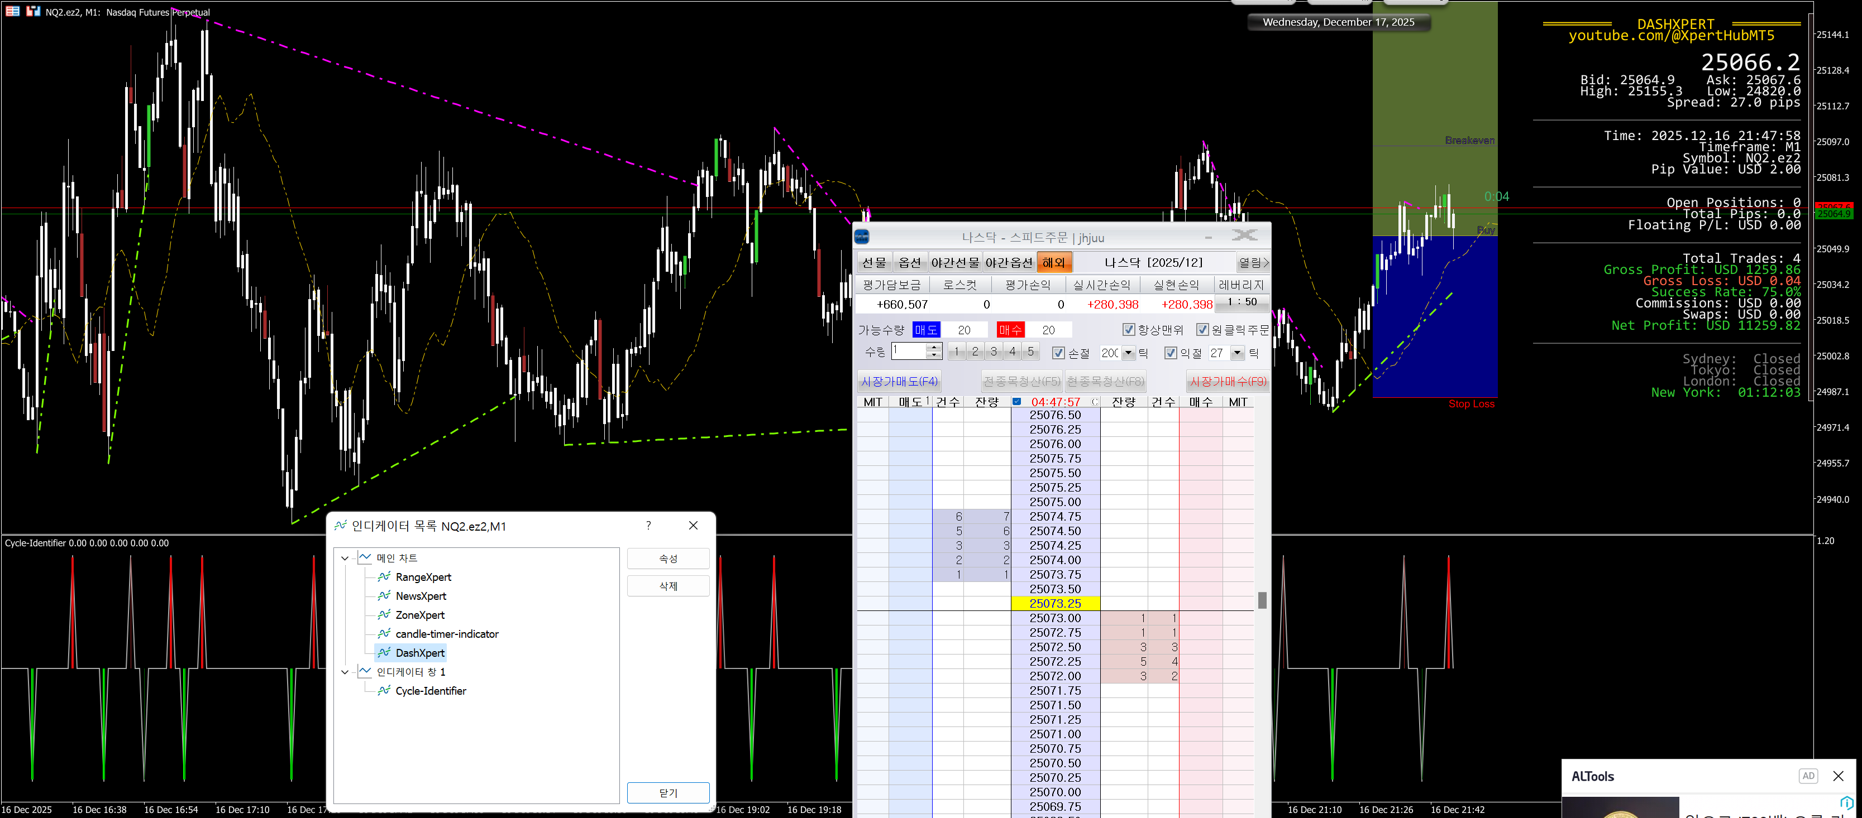Screen dimensions: 1862x818
Task: Close the ALTools ad with the X icon
Action: pos(1838,776)
